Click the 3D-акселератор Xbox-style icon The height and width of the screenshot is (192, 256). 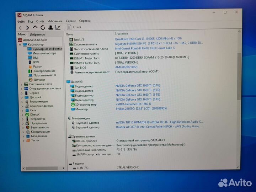click(73, 105)
